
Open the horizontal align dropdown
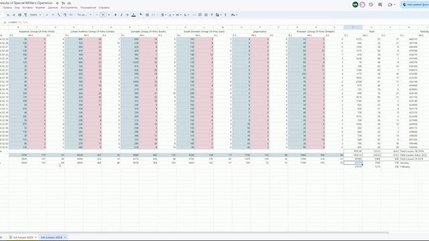164,15
